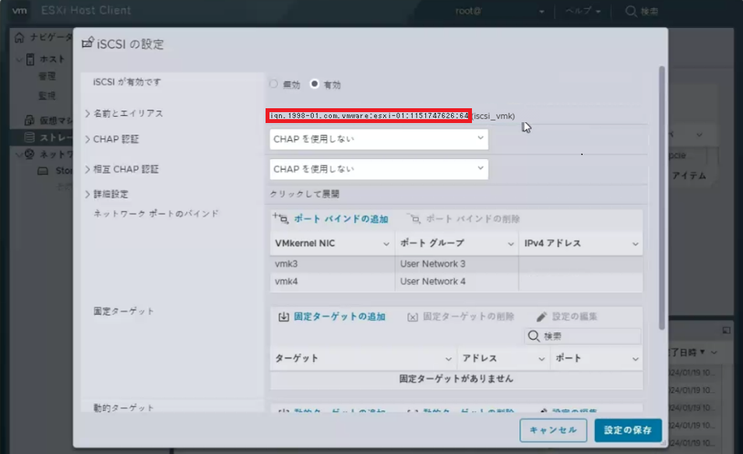Click the search magnifier icon in top bar

coord(631,12)
